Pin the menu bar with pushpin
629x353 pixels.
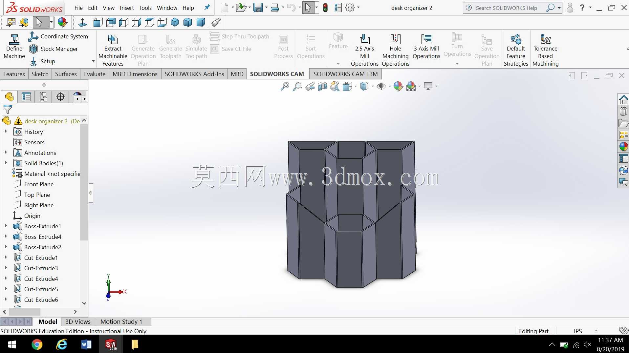click(x=207, y=8)
